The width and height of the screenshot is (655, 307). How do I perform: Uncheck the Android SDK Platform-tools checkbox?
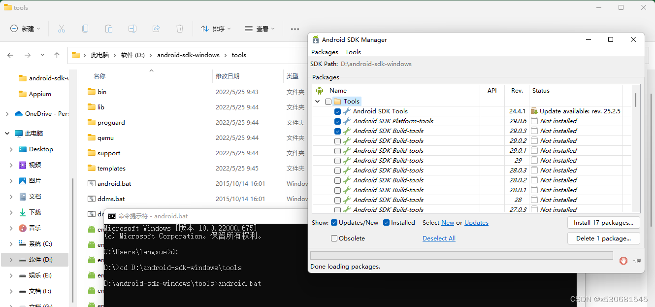click(337, 121)
